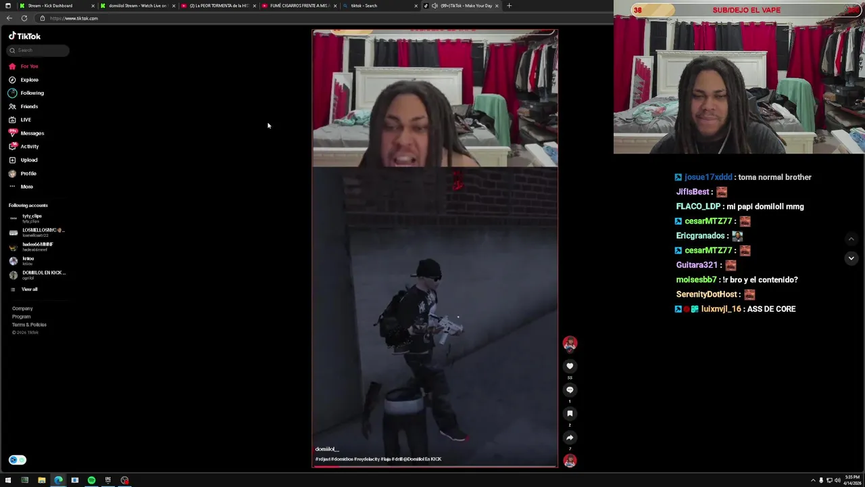Open the For You feed

tap(24, 66)
